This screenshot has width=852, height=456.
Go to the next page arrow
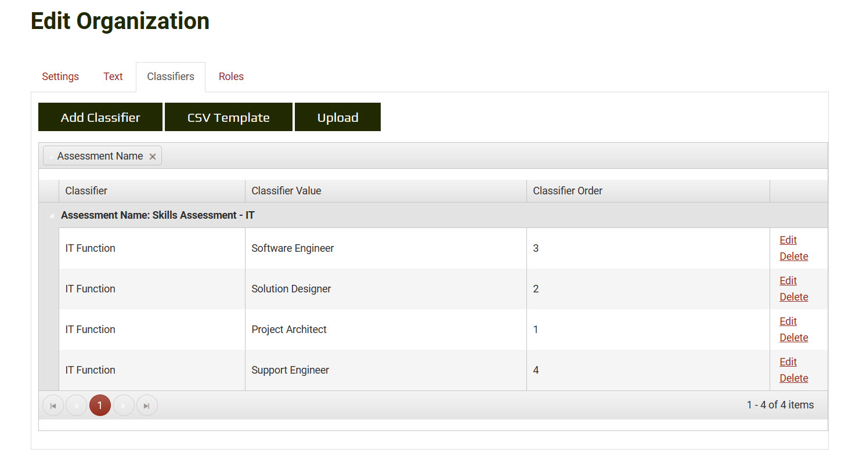pyautogui.click(x=124, y=406)
